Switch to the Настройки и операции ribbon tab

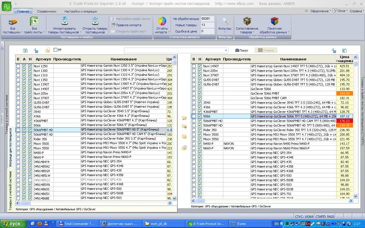tap(81, 11)
